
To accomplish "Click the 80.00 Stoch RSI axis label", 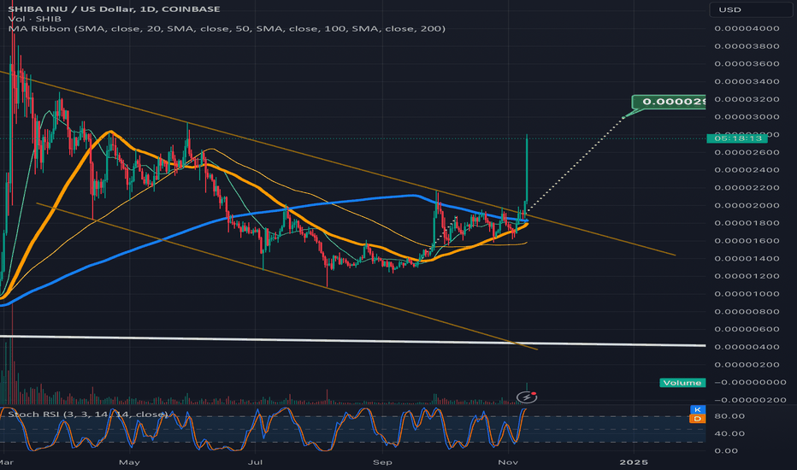I will point(730,416).
